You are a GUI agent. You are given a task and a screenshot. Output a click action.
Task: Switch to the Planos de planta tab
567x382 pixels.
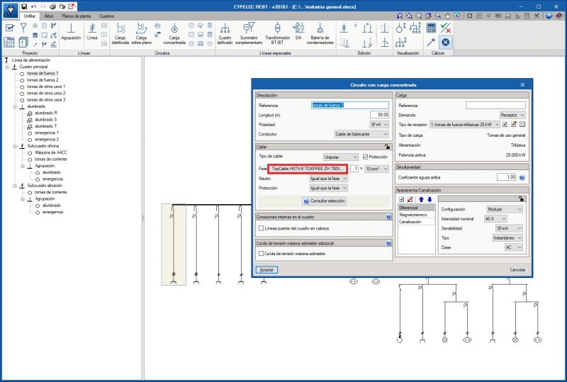click(77, 16)
